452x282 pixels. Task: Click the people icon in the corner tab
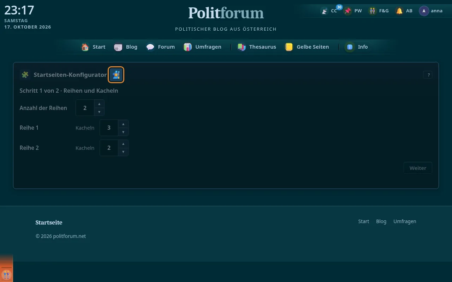pyautogui.click(x=6, y=274)
